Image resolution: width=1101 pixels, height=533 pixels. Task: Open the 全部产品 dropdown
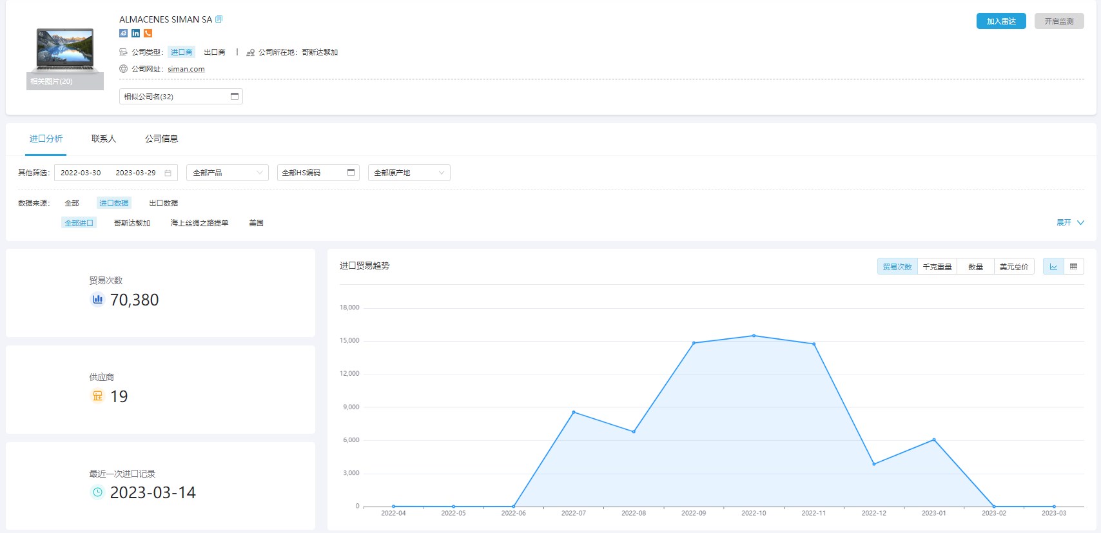[228, 173]
